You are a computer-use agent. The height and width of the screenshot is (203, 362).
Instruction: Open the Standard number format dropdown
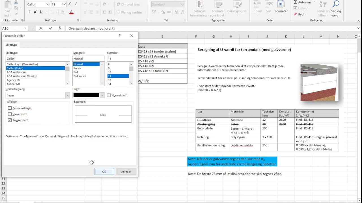point(182,4)
